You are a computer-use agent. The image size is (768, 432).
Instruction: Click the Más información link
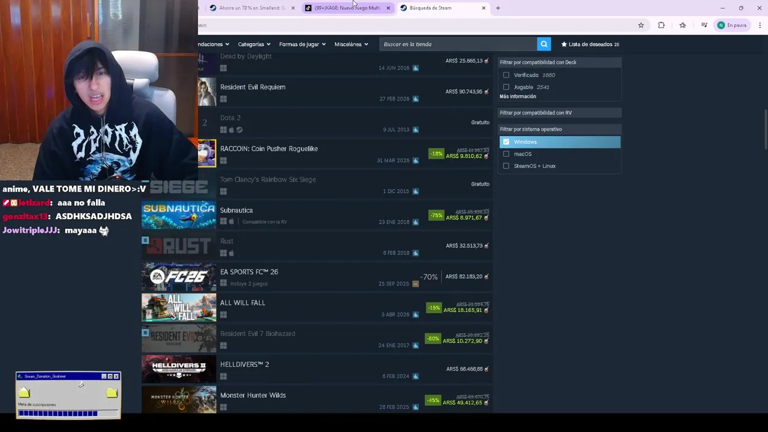518,97
